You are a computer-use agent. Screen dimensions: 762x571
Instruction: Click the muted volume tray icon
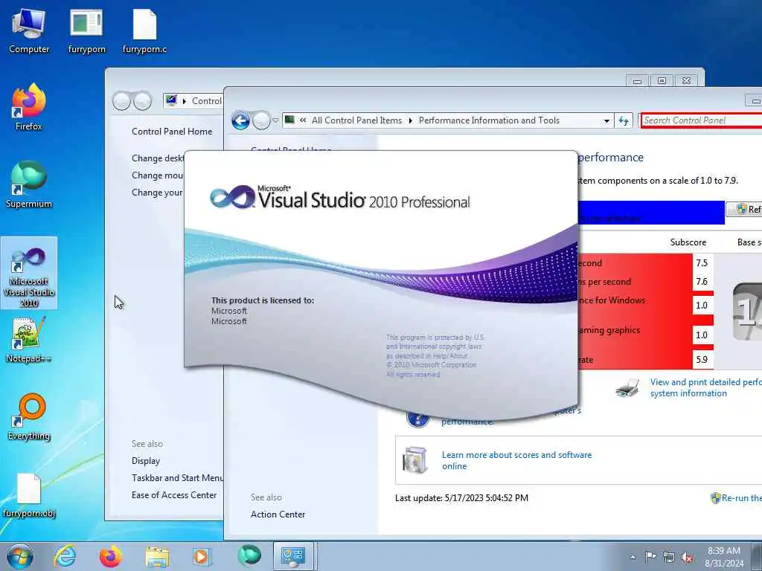687,557
